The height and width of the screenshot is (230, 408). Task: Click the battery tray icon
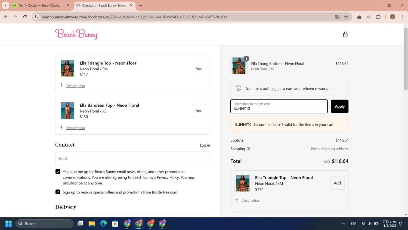point(376,224)
